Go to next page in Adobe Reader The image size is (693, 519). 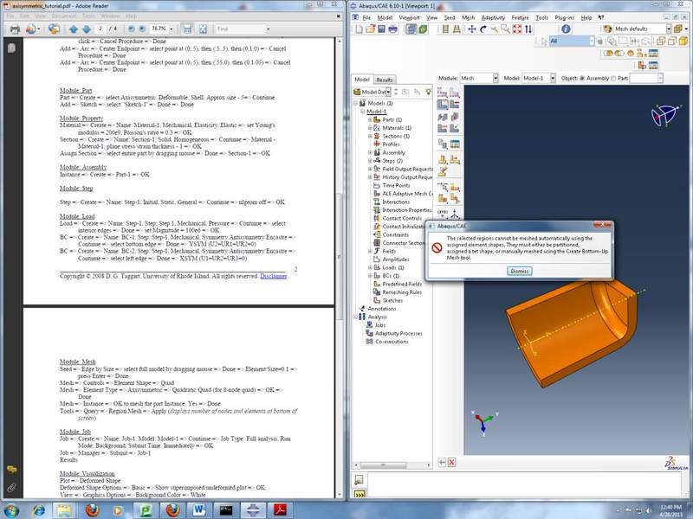pos(87,29)
